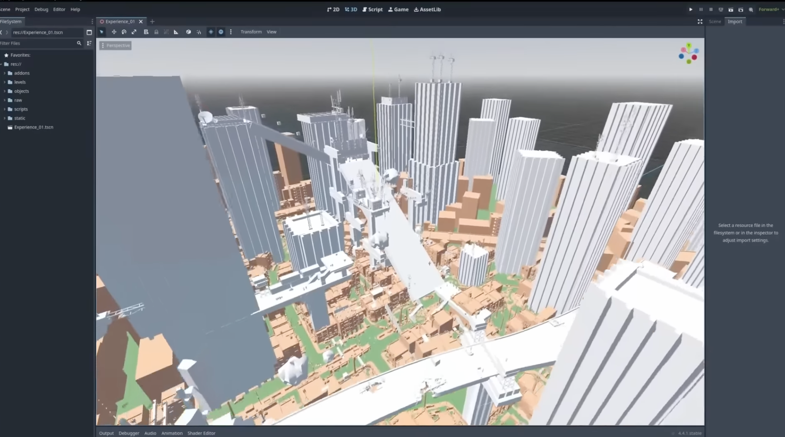
Task: Open the Debugger bottom panel
Action: pyautogui.click(x=129, y=433)
